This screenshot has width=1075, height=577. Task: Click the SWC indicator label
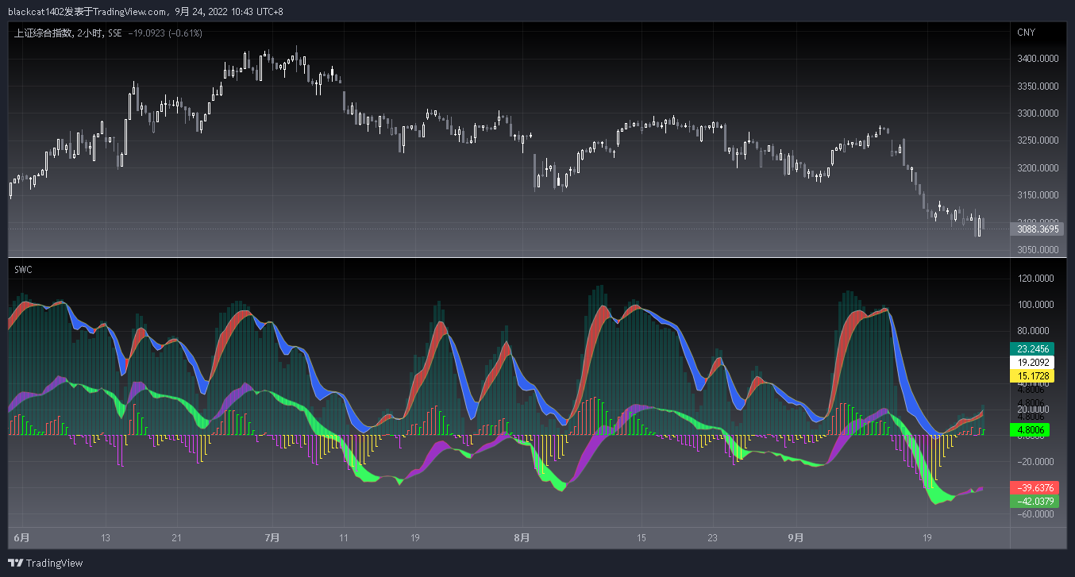pos(23,270)
